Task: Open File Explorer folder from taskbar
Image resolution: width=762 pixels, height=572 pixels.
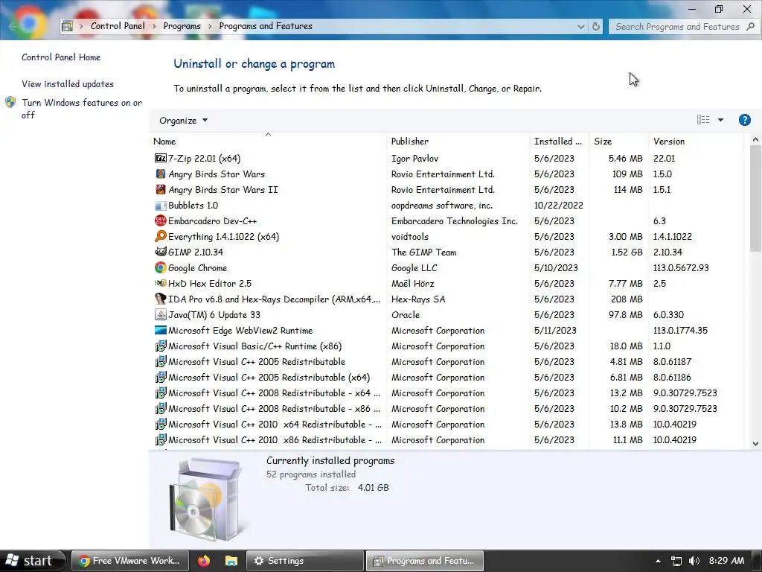Action: 231,561
